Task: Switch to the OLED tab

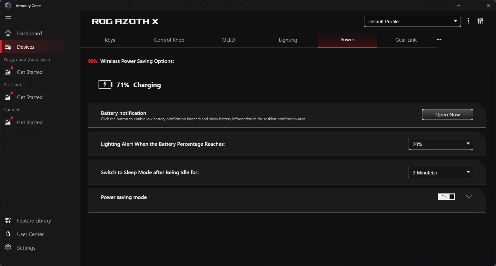Action: (229, 40)
